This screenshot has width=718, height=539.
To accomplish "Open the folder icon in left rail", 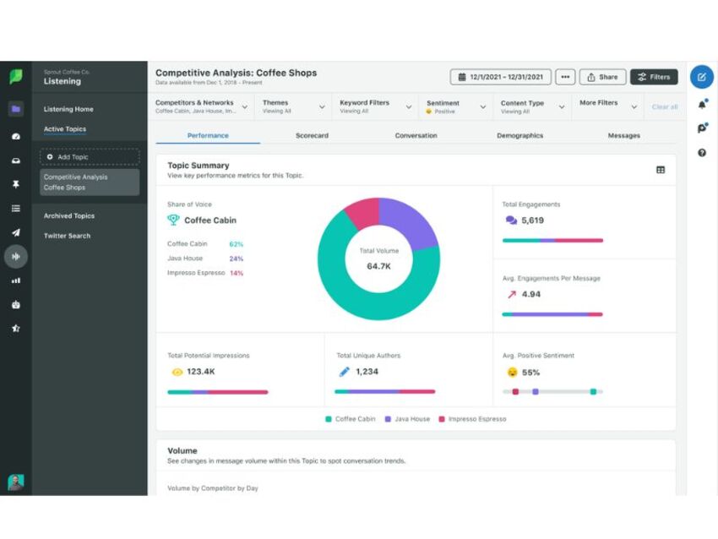I will pos(16,109).
